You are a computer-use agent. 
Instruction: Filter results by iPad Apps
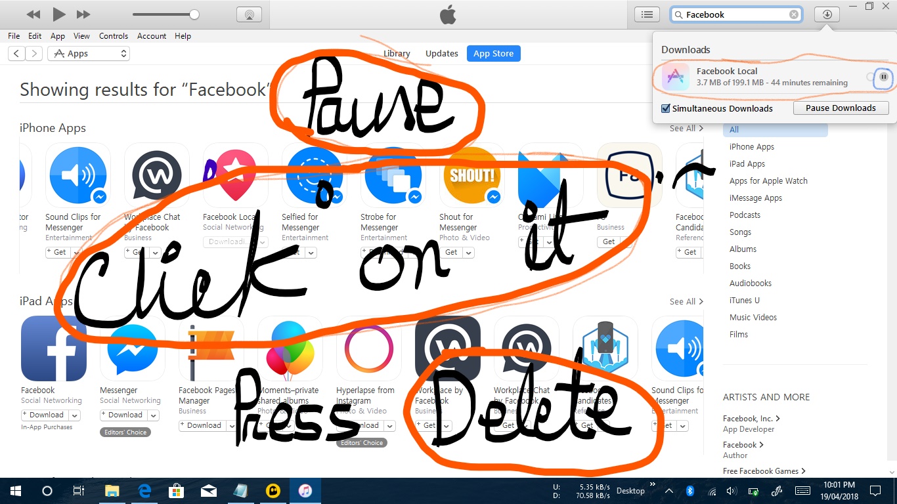point(747,163)
